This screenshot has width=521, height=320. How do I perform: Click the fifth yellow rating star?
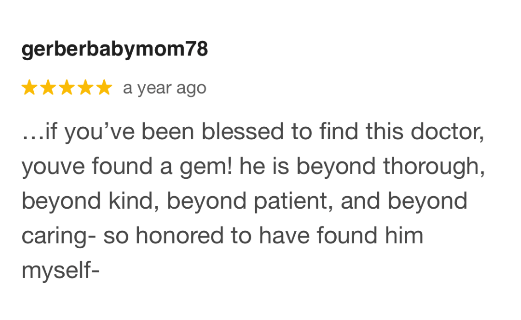click(x=103, y=88)
